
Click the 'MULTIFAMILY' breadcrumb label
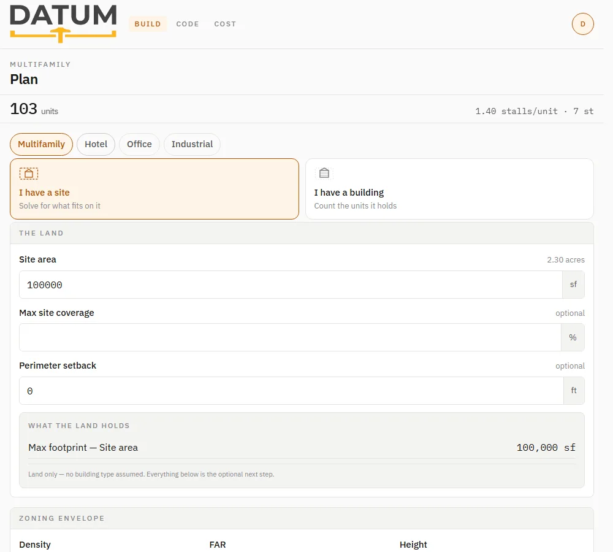click(40, 64)
